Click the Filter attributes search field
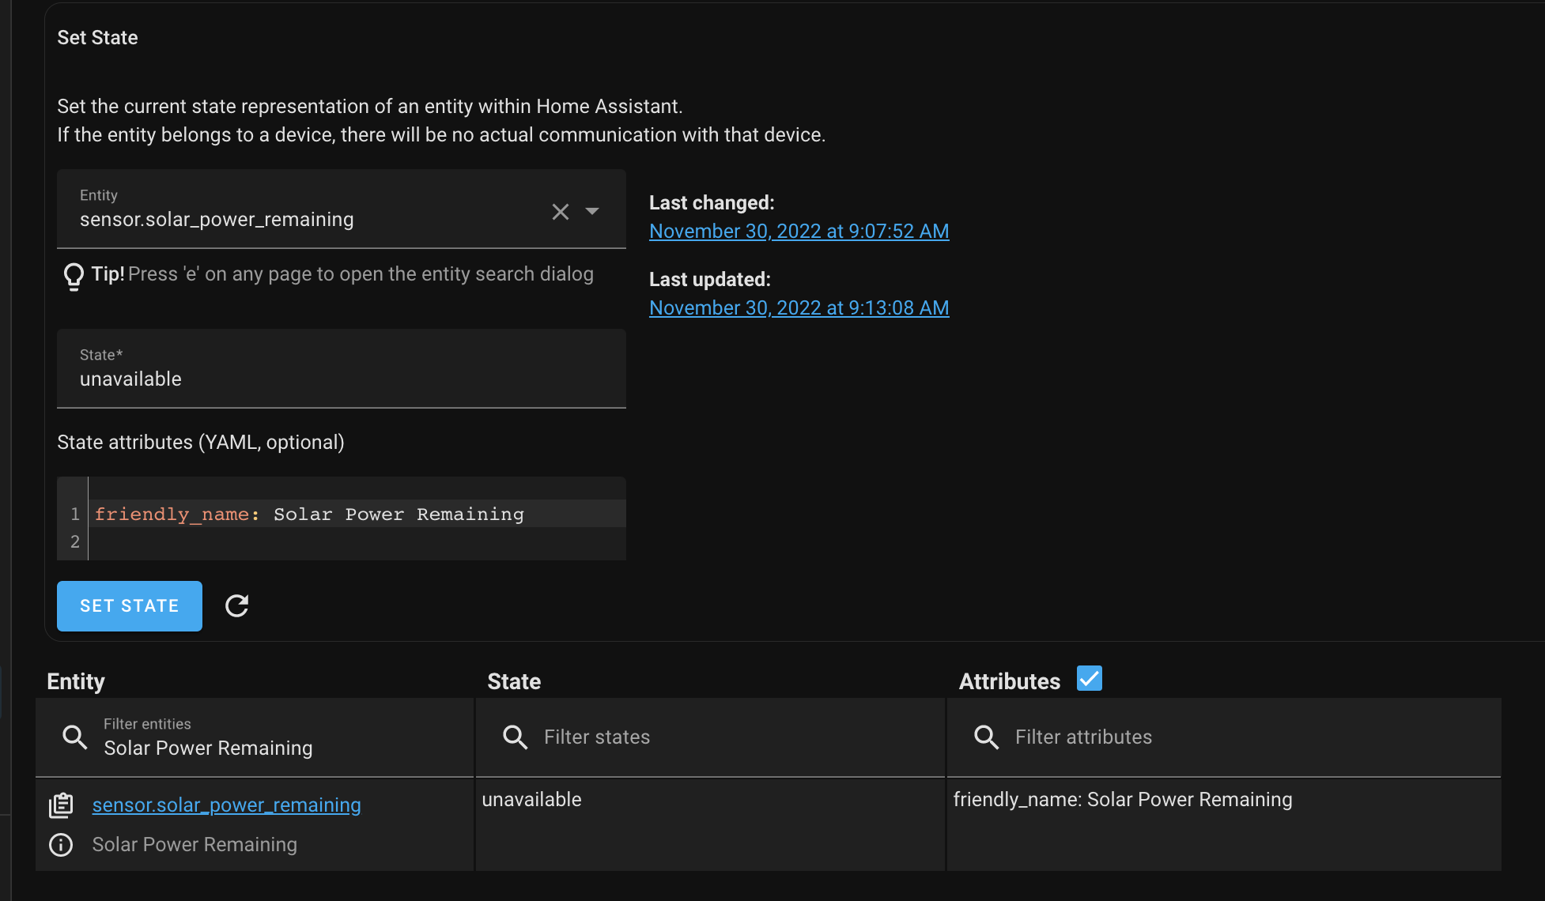Screen dimensions: 1545x901 pos(1224,737)
